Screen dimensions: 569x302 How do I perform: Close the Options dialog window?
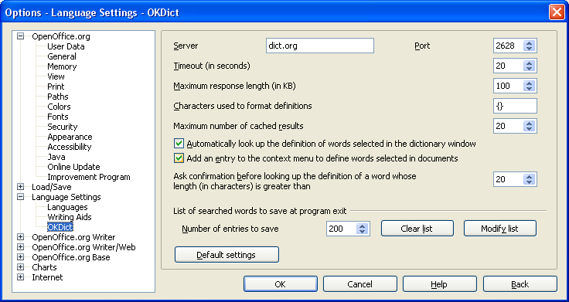pyautogui.click(x=557, y=12)
